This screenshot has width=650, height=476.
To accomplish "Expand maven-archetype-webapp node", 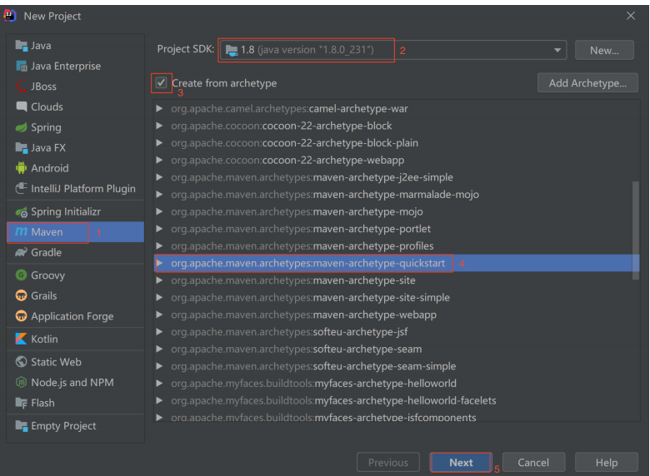I will [159, 315].
